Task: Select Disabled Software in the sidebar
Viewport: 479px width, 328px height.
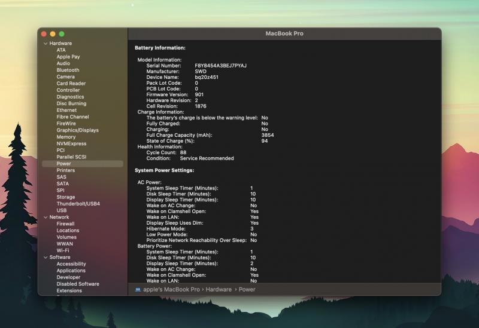Action: click(78, 284)
